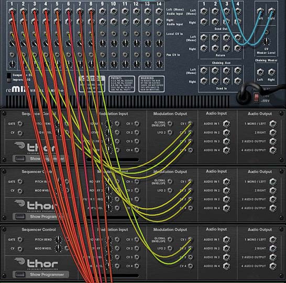
Task: Click the top Thor 1 Mono / Left output jack
Action: [273, 124]
